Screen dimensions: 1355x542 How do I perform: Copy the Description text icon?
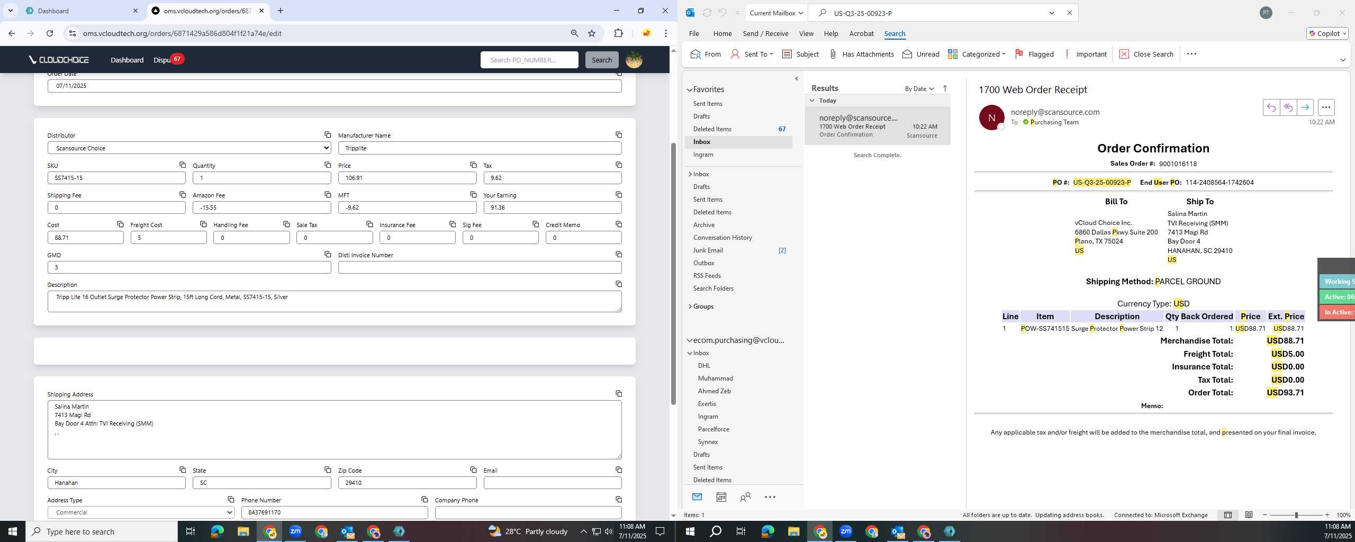click(619, 284)
